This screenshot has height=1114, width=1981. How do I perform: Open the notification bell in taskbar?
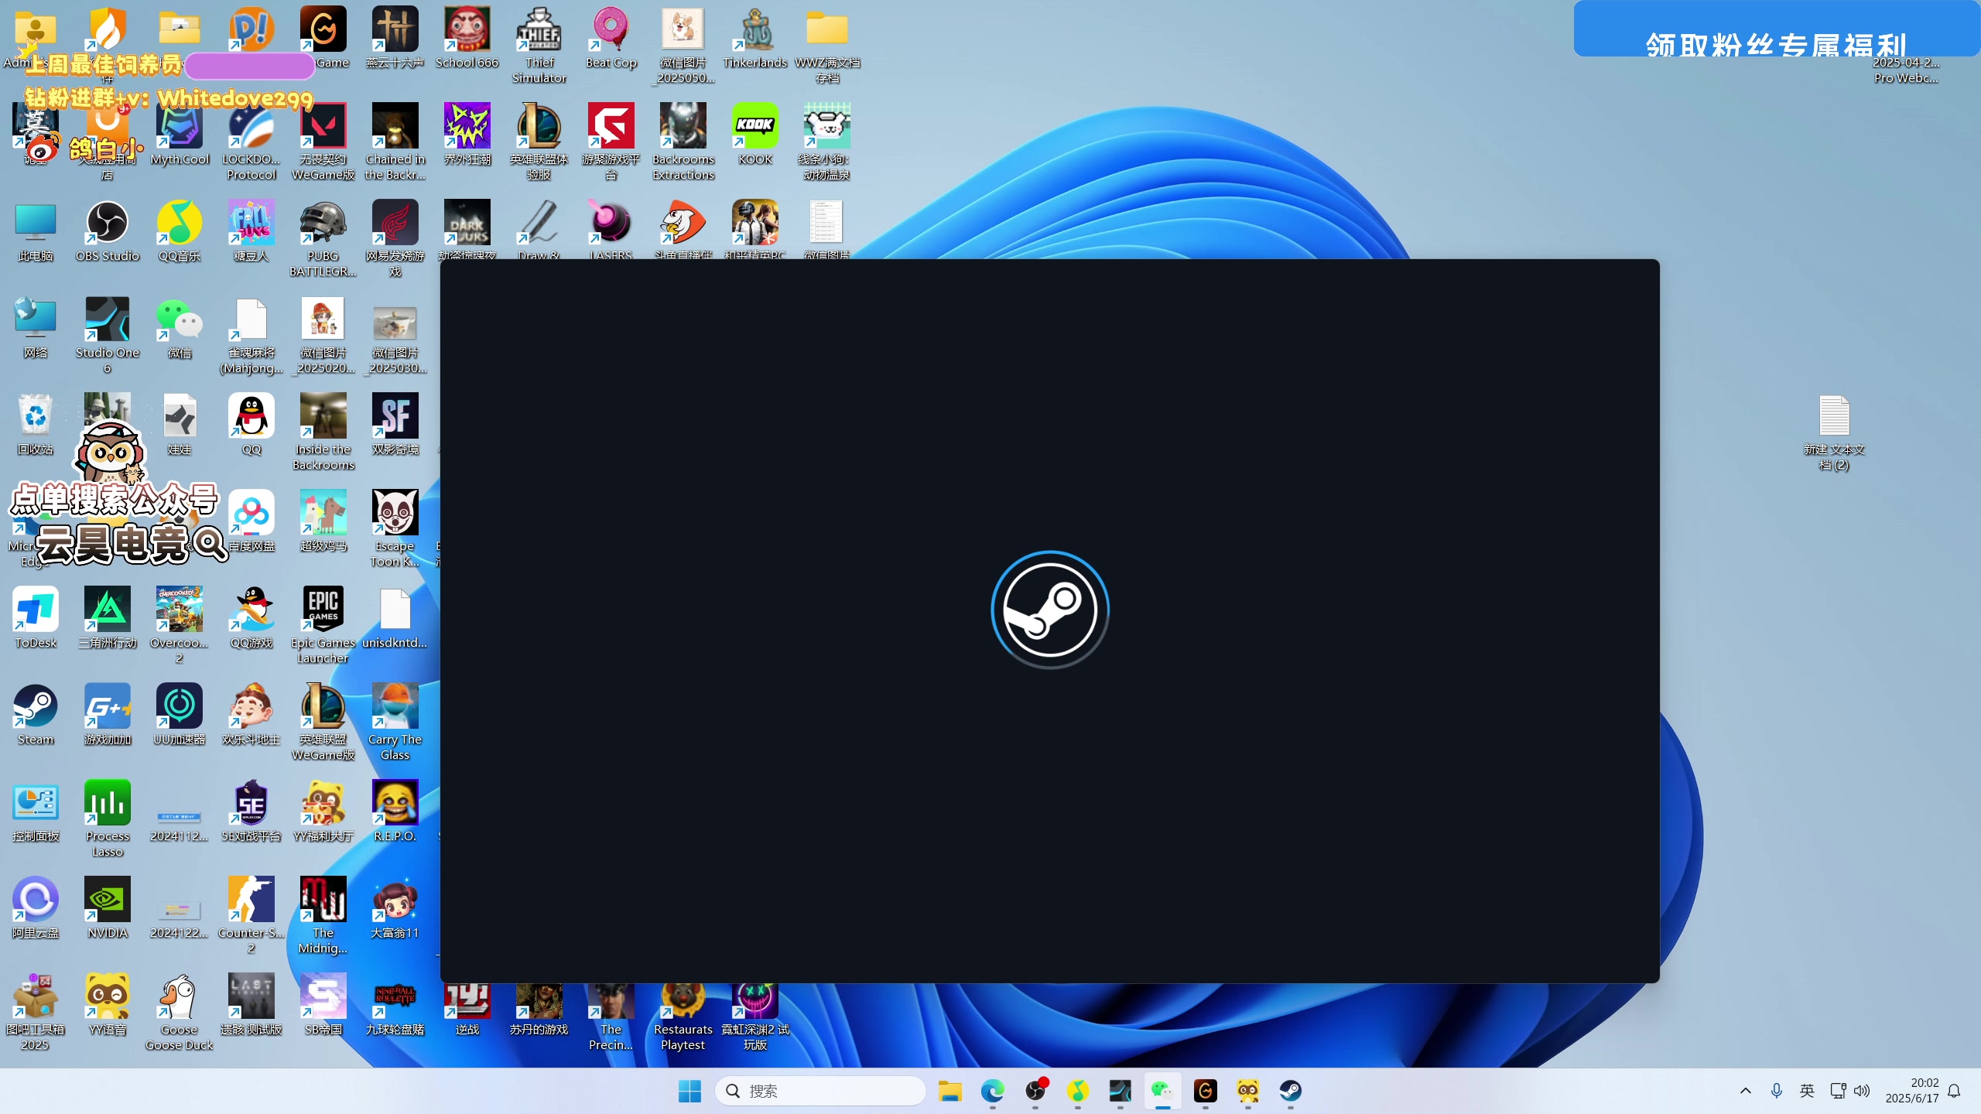point(1955,1091)
